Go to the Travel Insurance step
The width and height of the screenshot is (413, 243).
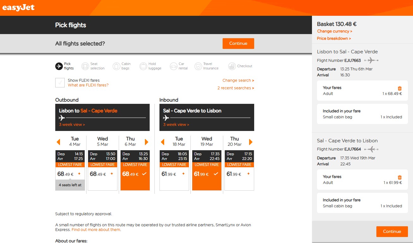pyautogui.click(x=206, y=66)
